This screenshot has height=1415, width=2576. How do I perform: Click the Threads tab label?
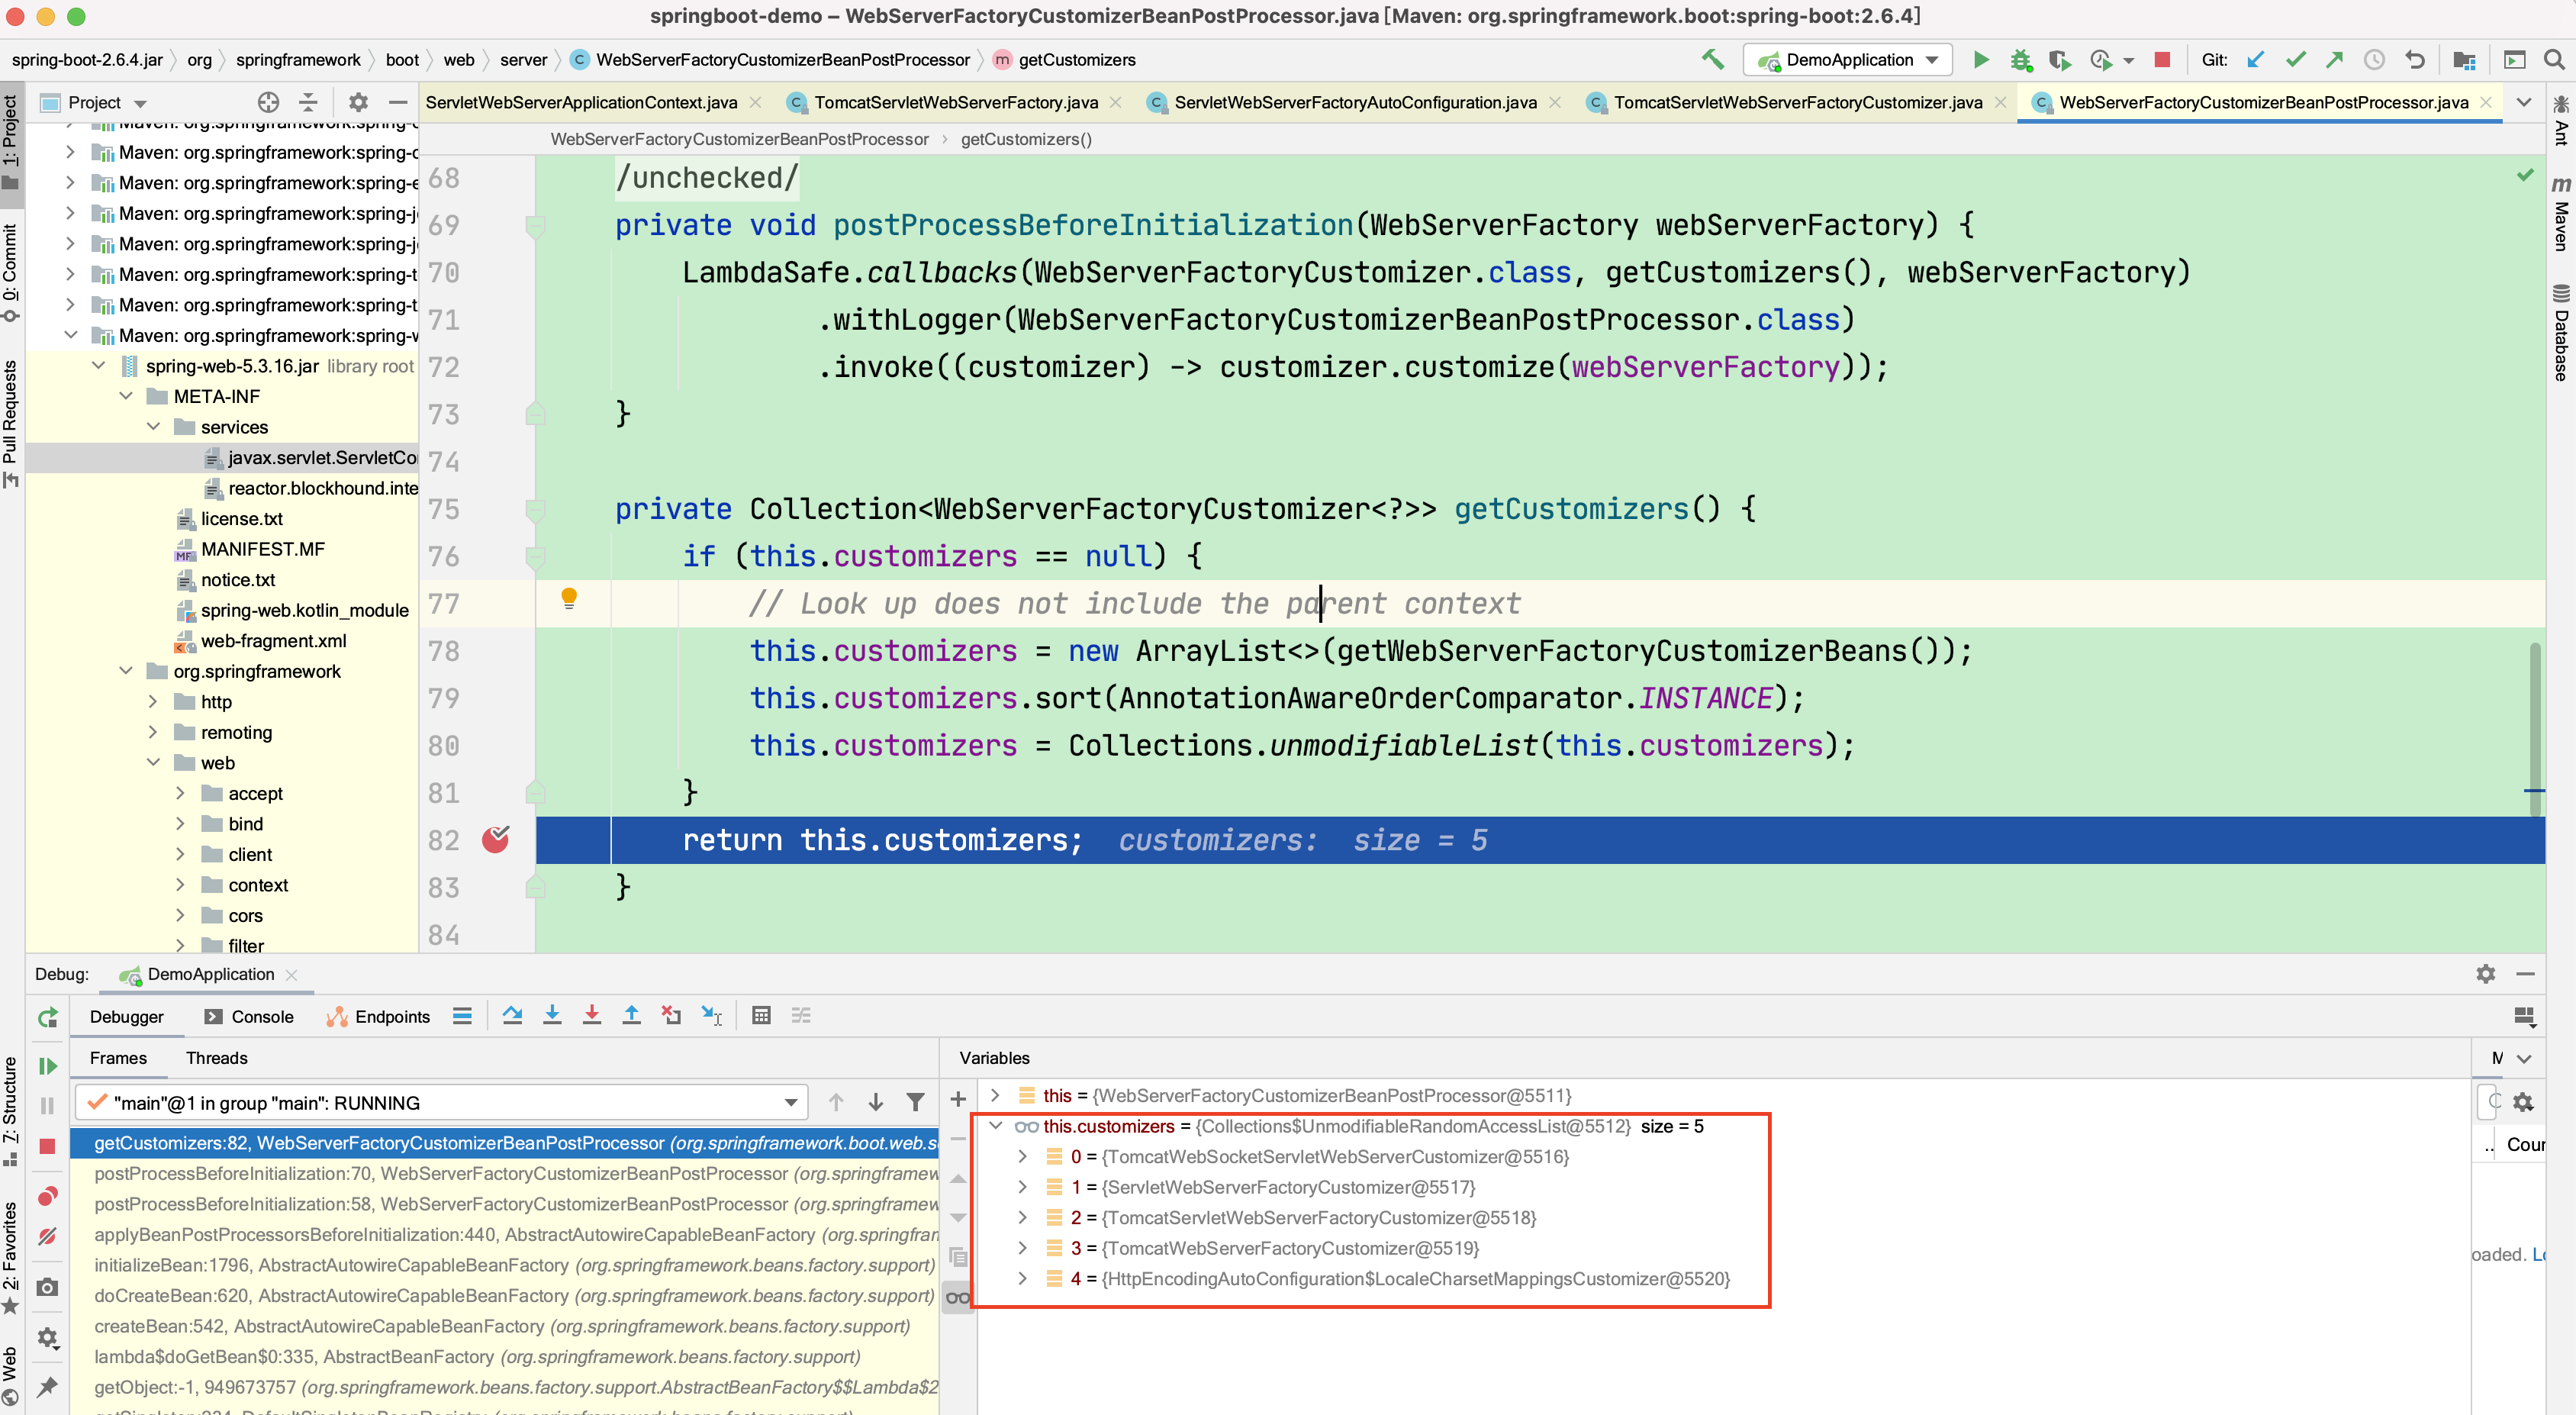(x=216, y=1058)
